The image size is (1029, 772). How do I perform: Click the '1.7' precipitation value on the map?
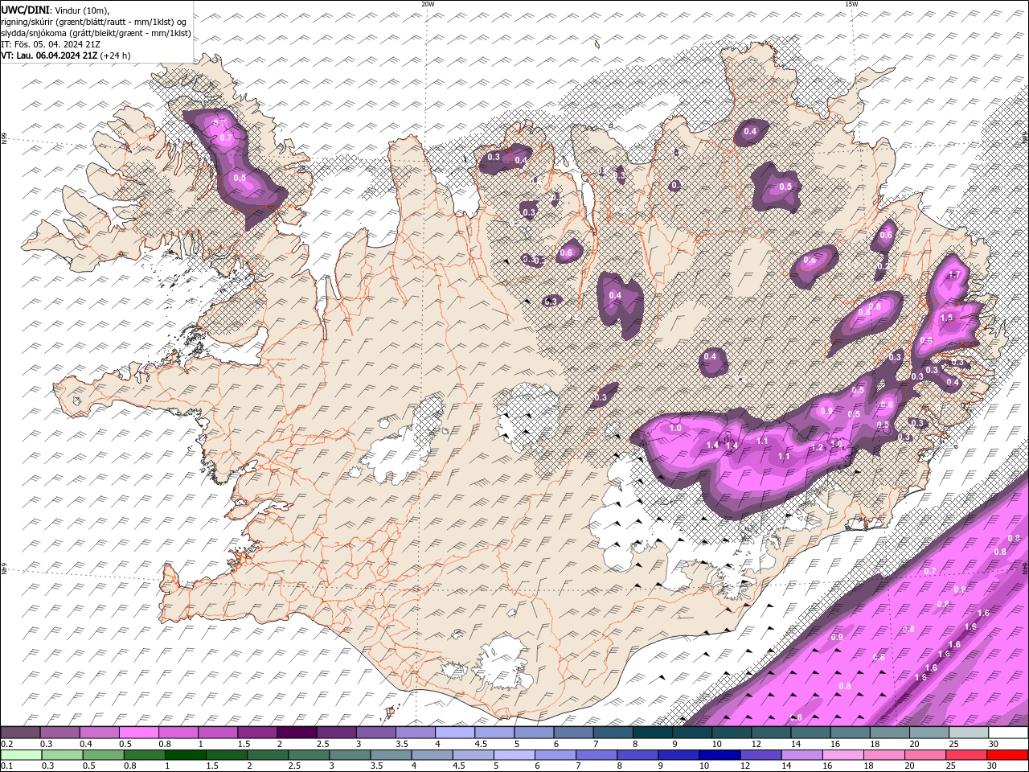(x=955, y=274)
